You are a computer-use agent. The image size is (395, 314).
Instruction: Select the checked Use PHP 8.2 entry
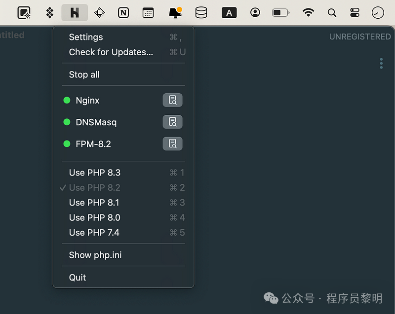pos(123,187)
